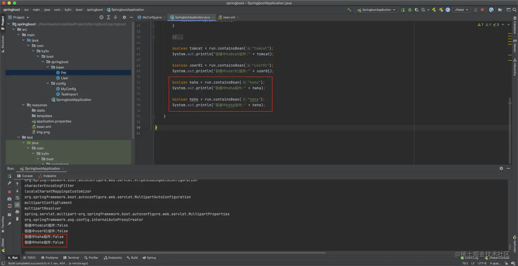Click the 79:2 cursor position in the status bar
This screenshot has height=266, width=518.
(x=466, y=263)
